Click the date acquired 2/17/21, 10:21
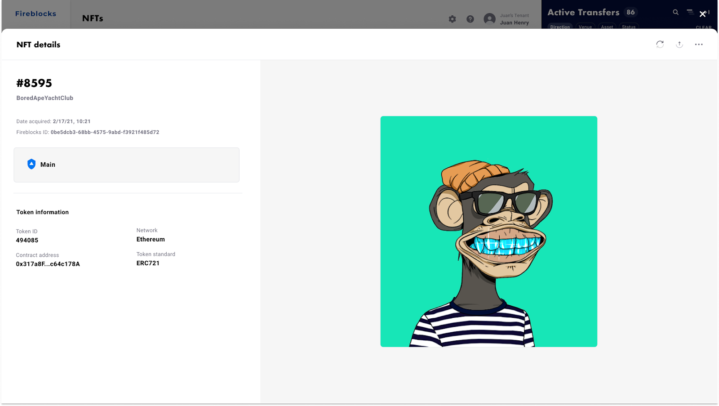Image resolution: width=719 pixels, height=406 pixels. pos(71,121)
